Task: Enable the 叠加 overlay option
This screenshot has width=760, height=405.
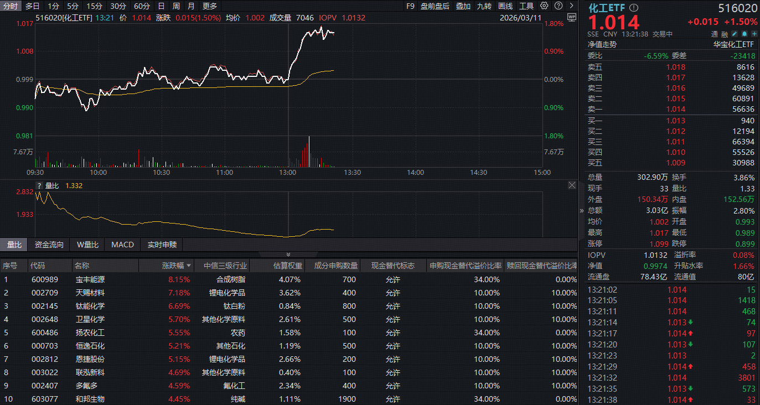Action: pos(463,6)
